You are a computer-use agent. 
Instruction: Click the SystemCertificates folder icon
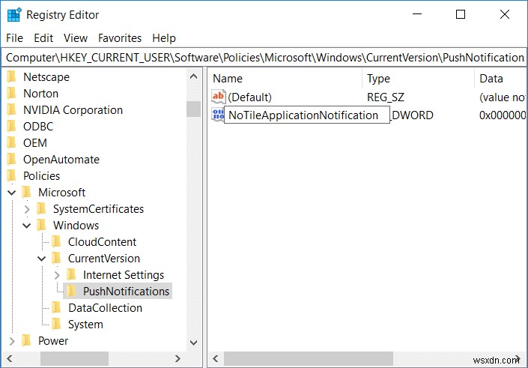pos(41,209)
